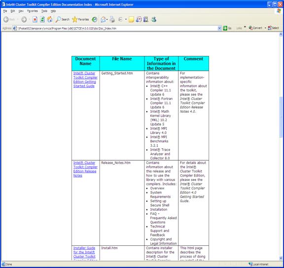
Task: Open the Compiler Edition Release Notes link
Action: (85, 169)
